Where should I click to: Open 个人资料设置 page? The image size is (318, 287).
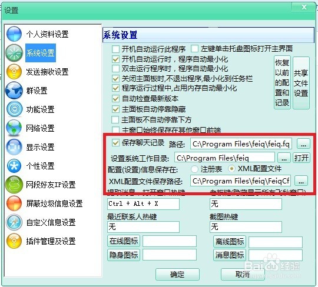(x=48, y=34)
